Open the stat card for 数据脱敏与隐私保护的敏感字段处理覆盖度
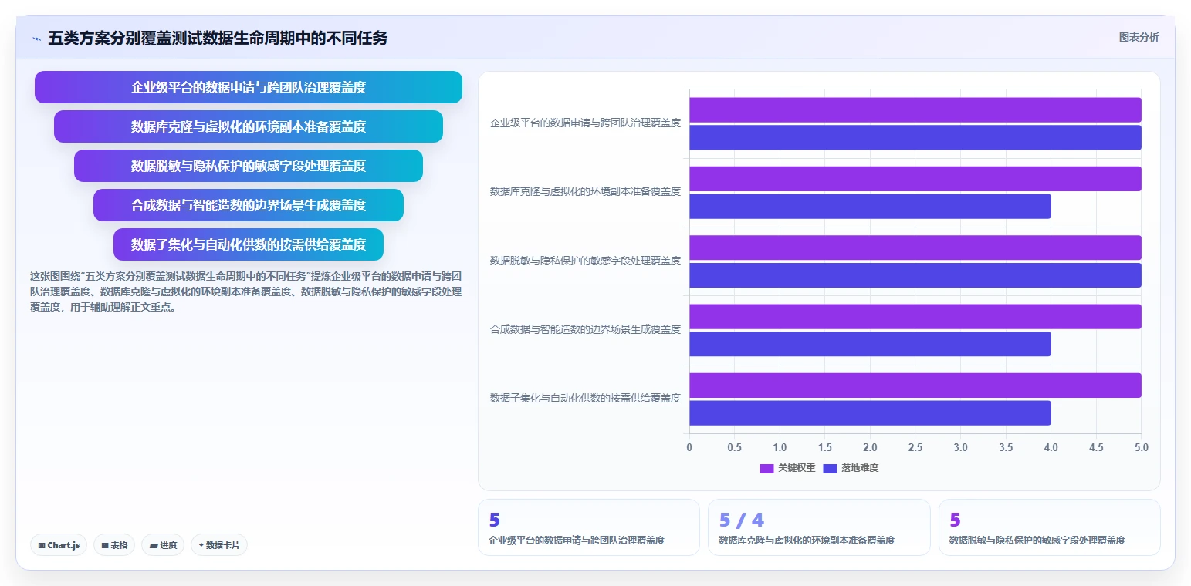Screen dimensions: 1191x586 (x=1049, y=527)
